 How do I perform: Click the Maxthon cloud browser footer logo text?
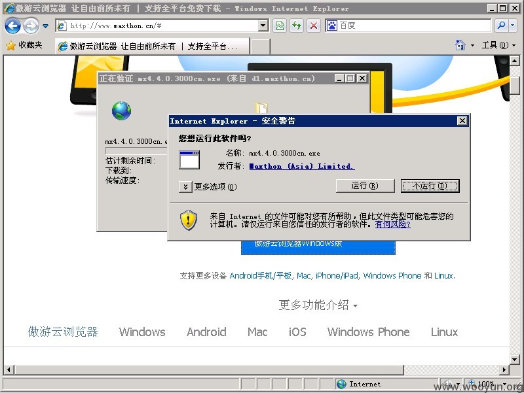pos(63,332)
